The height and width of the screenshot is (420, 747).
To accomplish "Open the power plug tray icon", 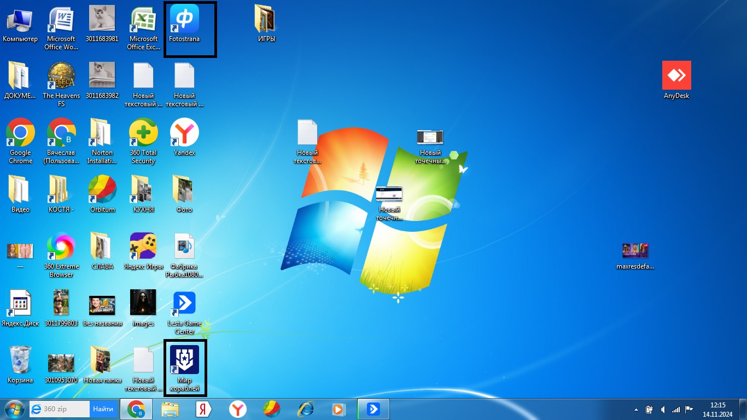I will 649,409.
